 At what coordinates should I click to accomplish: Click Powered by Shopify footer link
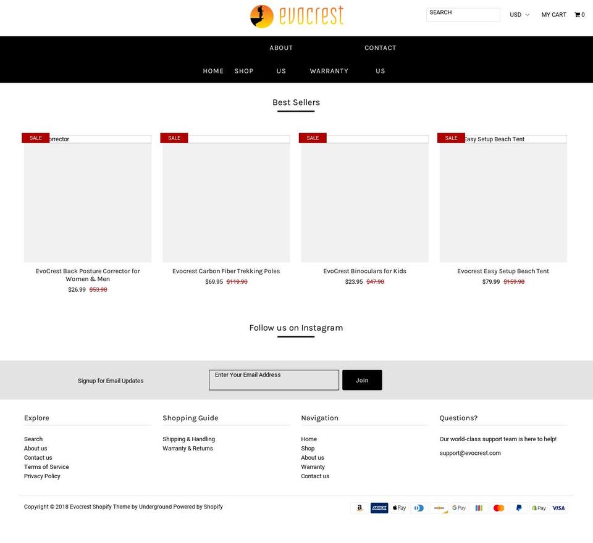click(x=198, y=507)
